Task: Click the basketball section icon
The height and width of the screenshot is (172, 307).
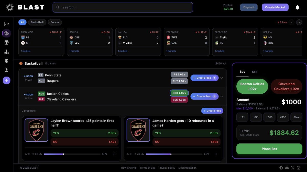Action: click(21, 64)
